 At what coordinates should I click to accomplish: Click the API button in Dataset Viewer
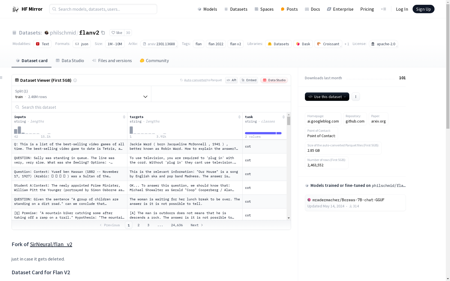(x=231, y=80)
